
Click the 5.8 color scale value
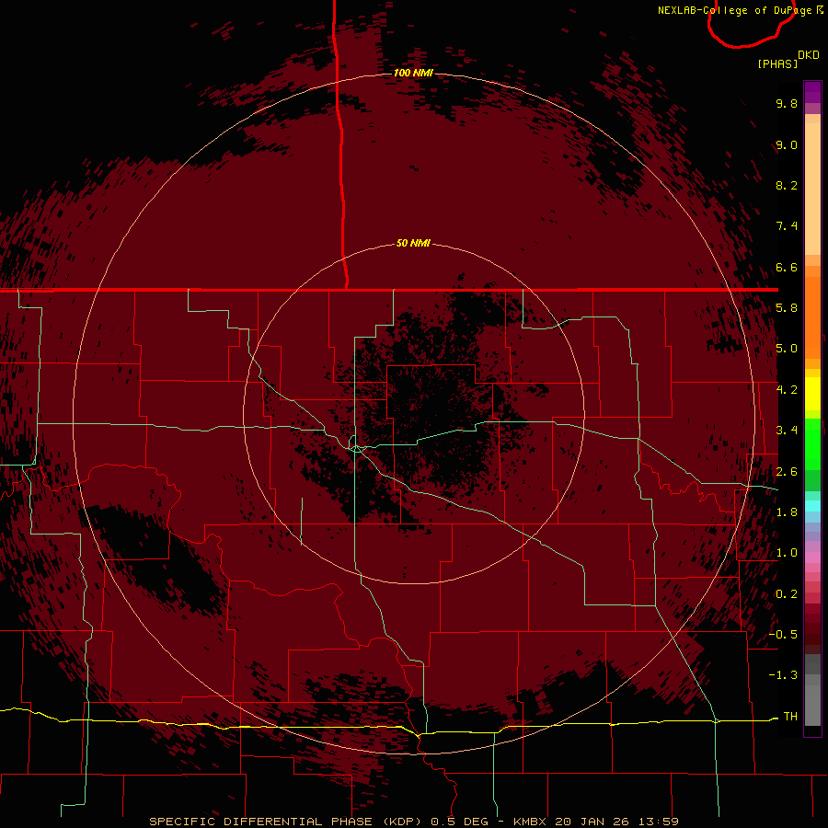pyautogui.click(x=787, y=308)
